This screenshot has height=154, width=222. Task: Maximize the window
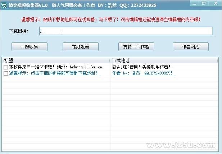[204, 3]
